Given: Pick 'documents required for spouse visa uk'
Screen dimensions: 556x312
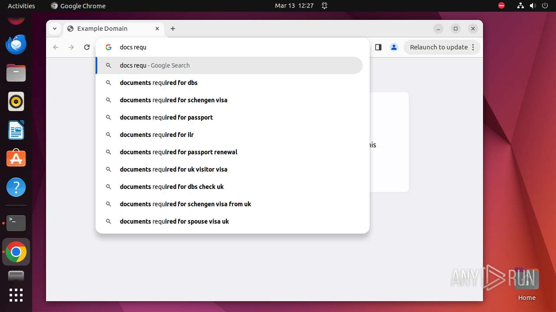Looking at the screenshot, I should point(229,221).
